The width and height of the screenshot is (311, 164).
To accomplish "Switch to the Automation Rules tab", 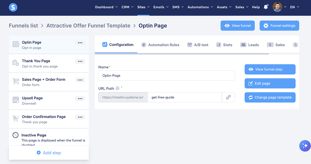I will click(160, 45).
